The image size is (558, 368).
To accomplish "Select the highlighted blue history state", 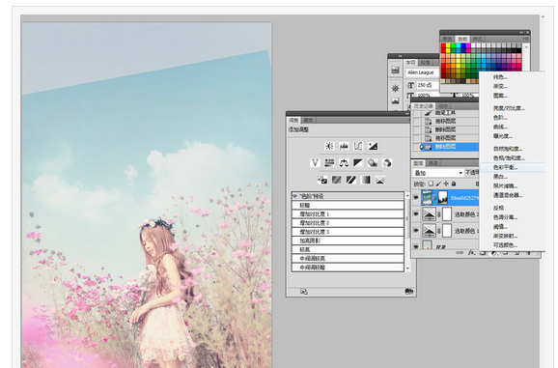I will (449, 147).
